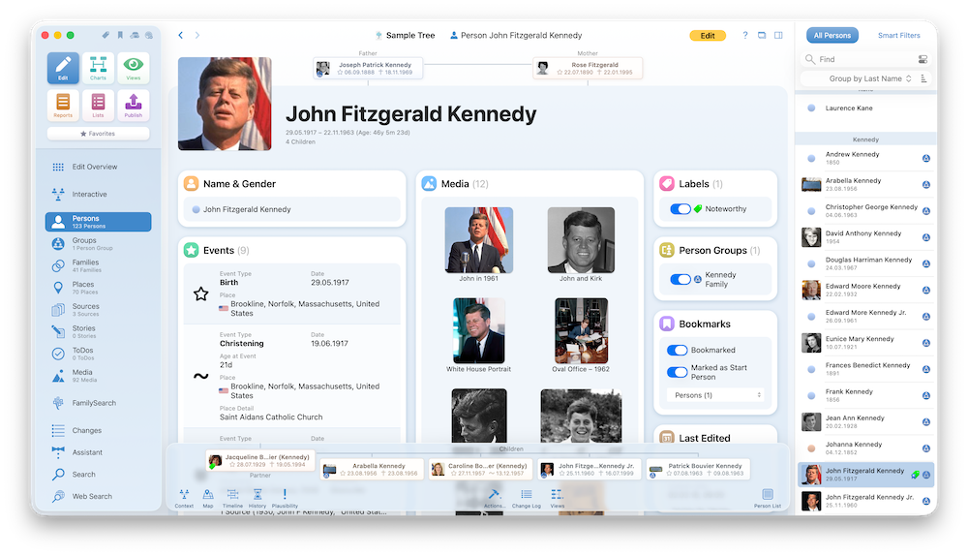Toggle the Person List icon

[768, 497]
